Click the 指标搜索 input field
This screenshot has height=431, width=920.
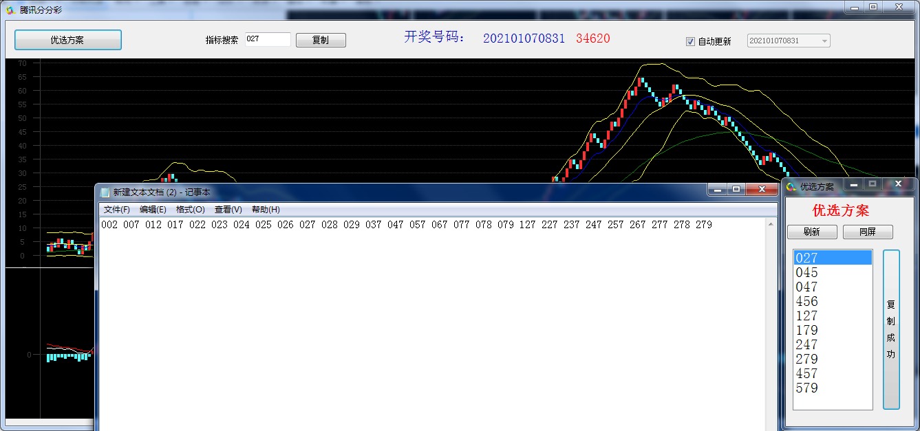point(268,40)
